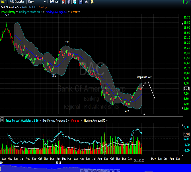Click the VWAP indicator label
Viewport: 191px width, 172px height.
(x=74, y=12)
